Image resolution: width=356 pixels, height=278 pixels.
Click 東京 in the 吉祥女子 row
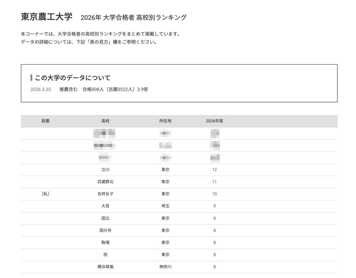[x=165, y=194]
